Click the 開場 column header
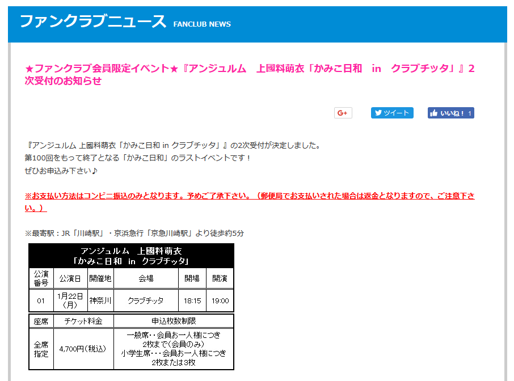Viewport: 514px width, 381px height. 192,278
